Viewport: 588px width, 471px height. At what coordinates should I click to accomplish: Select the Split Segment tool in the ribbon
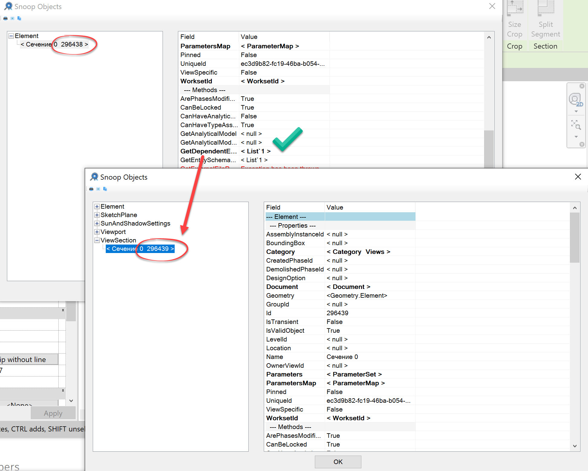coord(545,18)
